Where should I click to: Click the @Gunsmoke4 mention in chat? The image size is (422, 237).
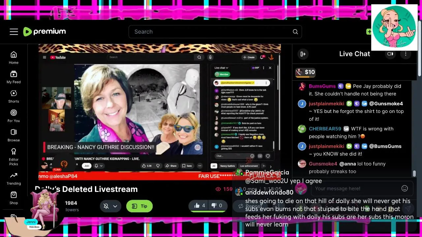click(x=386, y=104)
